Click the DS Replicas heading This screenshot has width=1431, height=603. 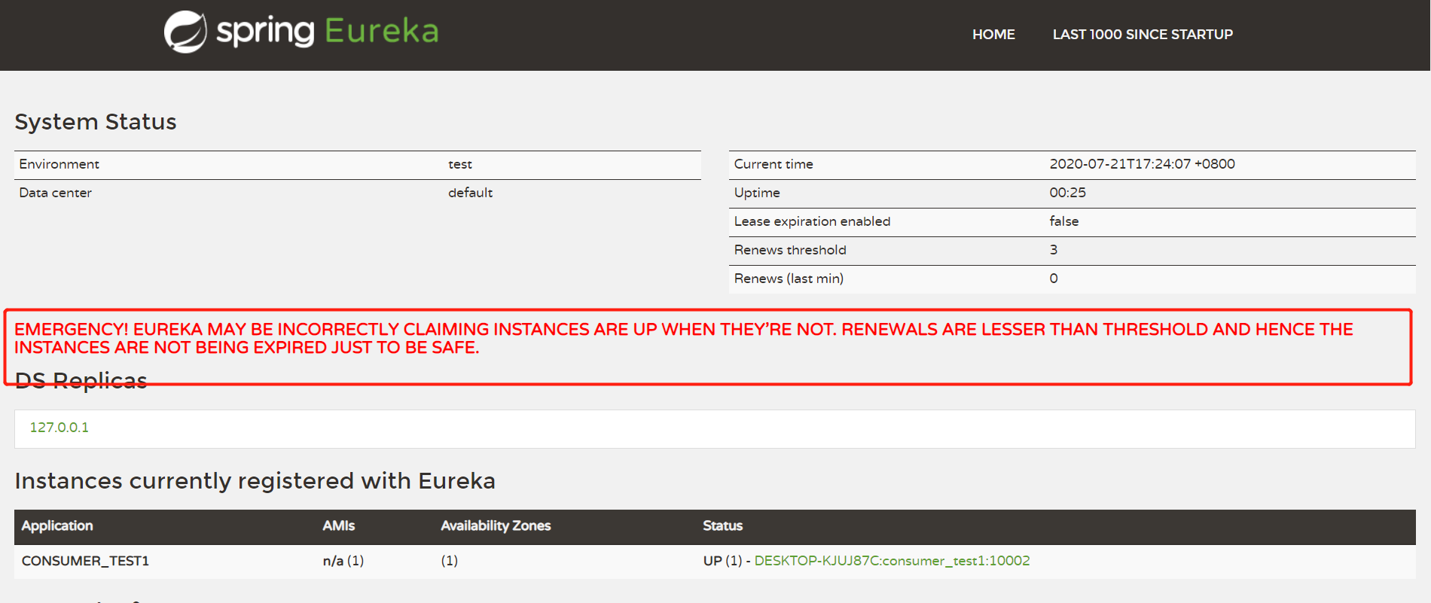pyautogui.click(x=81, y=380)
